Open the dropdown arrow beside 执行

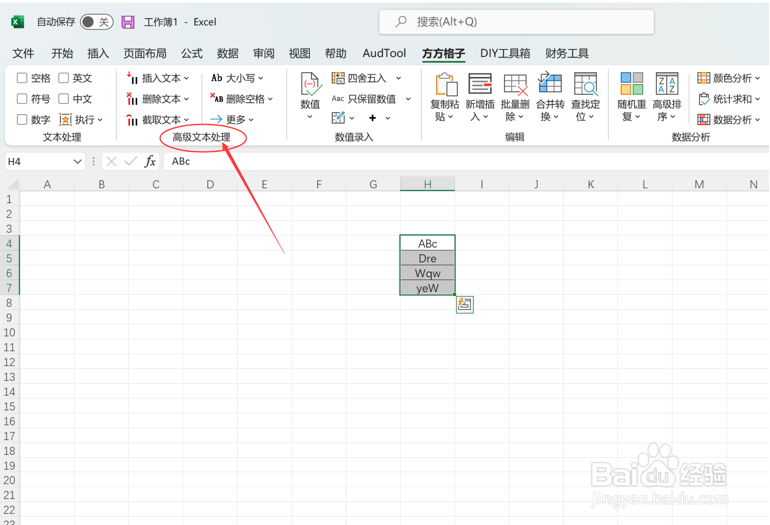[x=100, y=120]
